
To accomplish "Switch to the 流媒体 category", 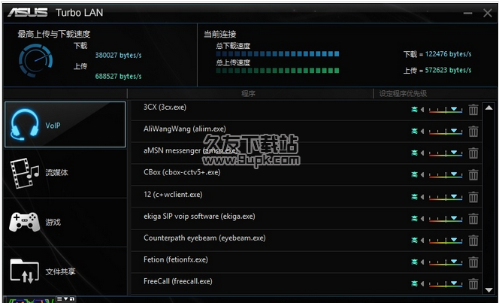I will point(65,173).
